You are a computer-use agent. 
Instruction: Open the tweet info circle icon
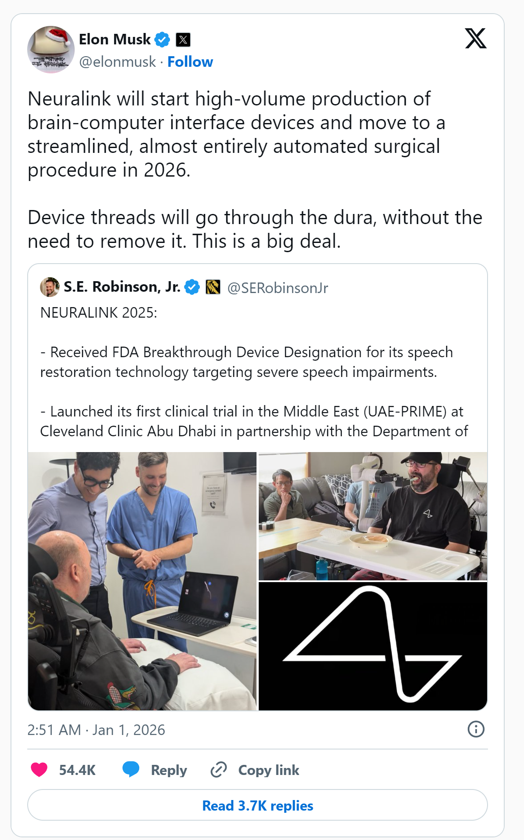click(x=476, y=729)
